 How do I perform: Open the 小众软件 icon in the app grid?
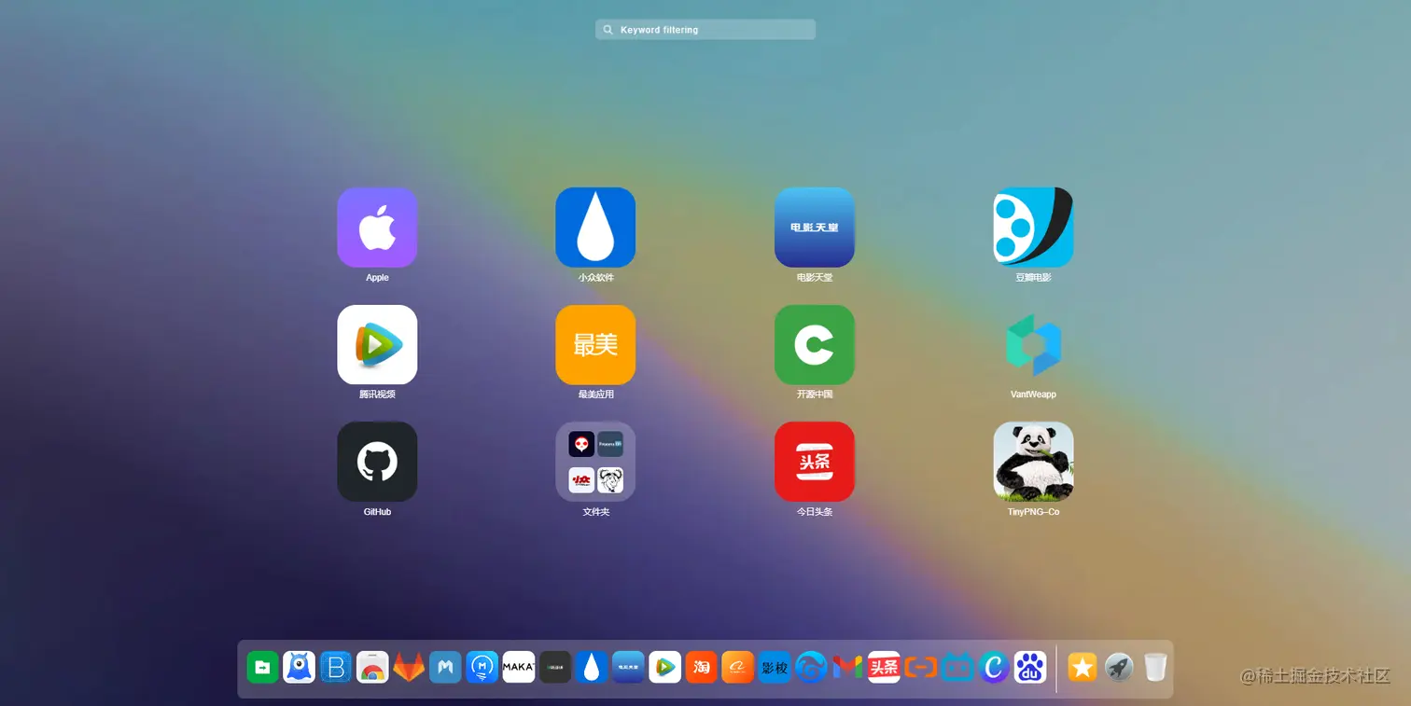595,228
